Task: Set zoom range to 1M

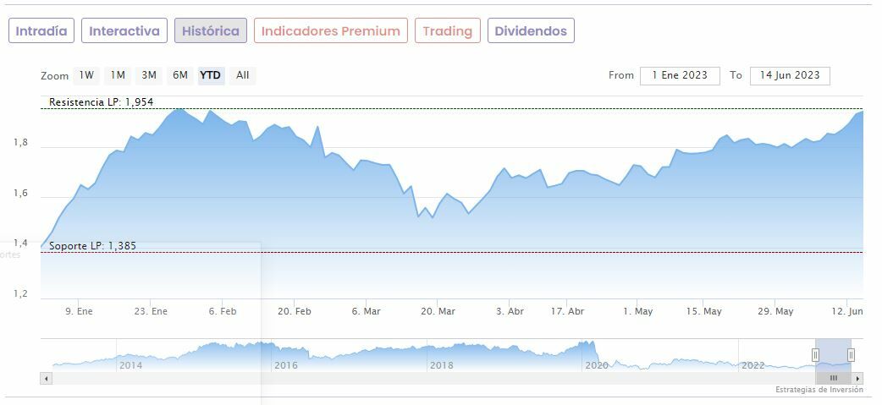Action: 118,75
